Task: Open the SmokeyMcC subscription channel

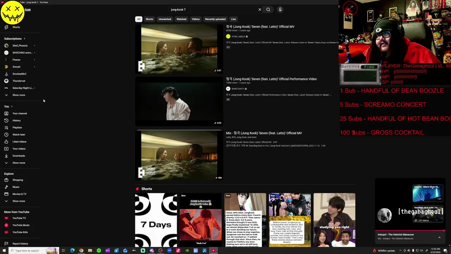Action: point(19,74)
